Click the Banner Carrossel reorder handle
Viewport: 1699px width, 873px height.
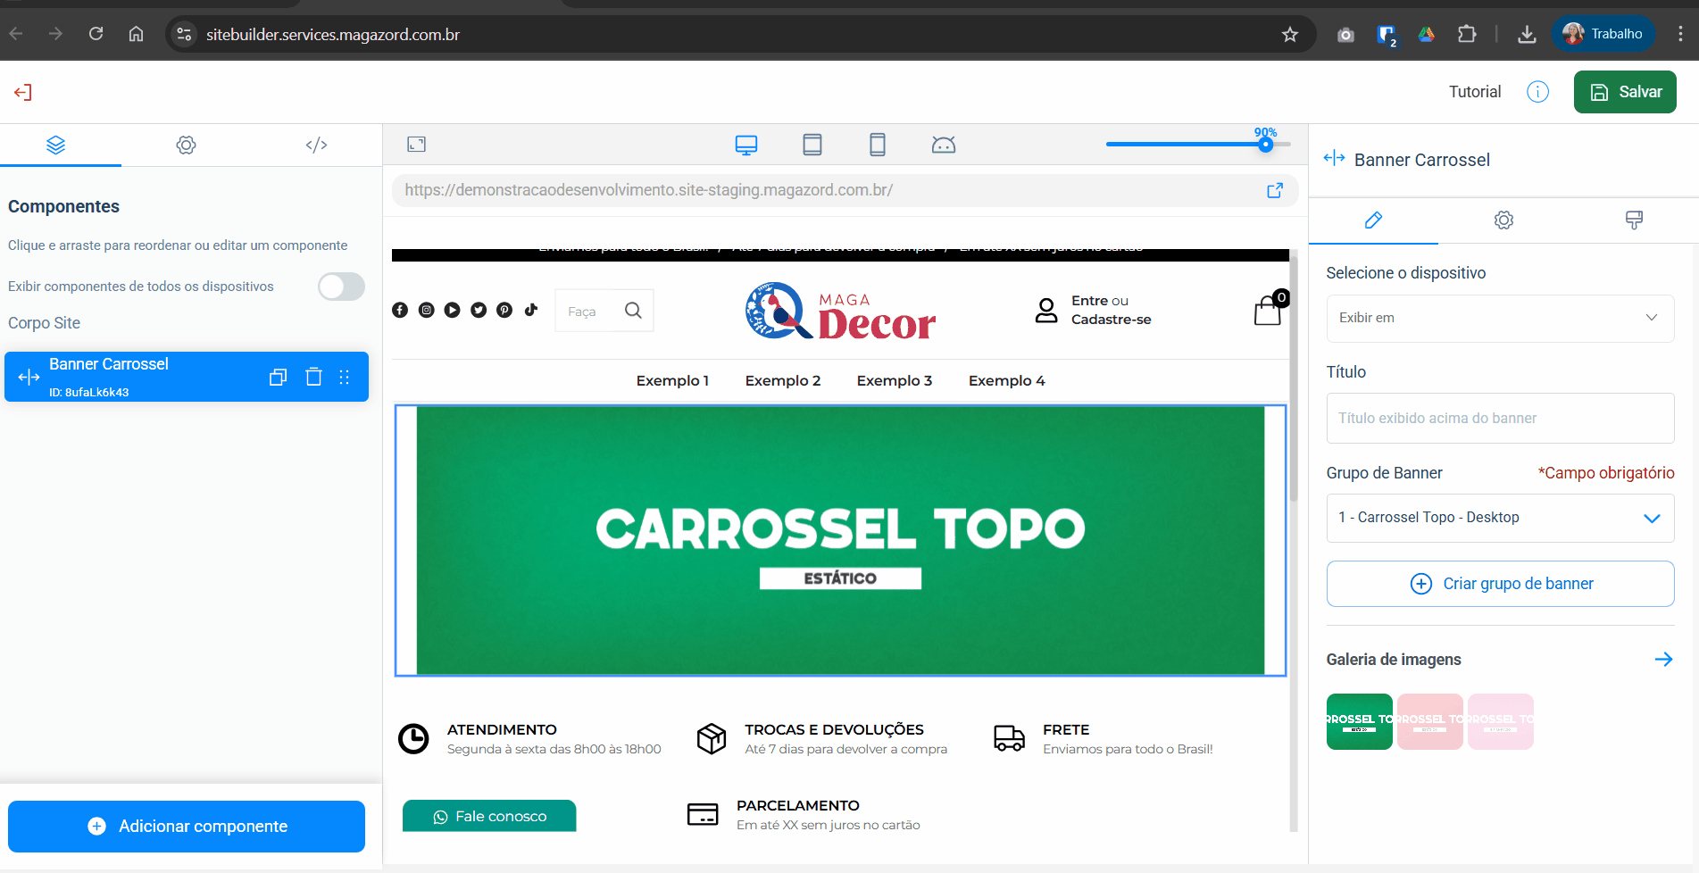345,377
